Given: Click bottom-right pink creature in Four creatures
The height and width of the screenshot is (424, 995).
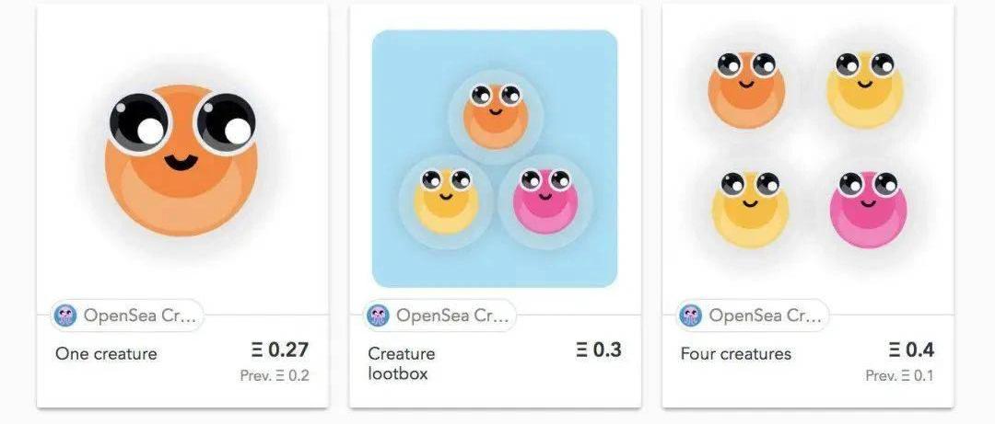Looking at the screenshot, I should 868,209.
